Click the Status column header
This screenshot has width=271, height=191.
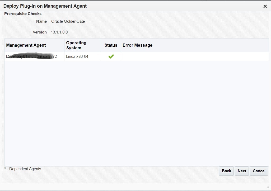[111, 45]
